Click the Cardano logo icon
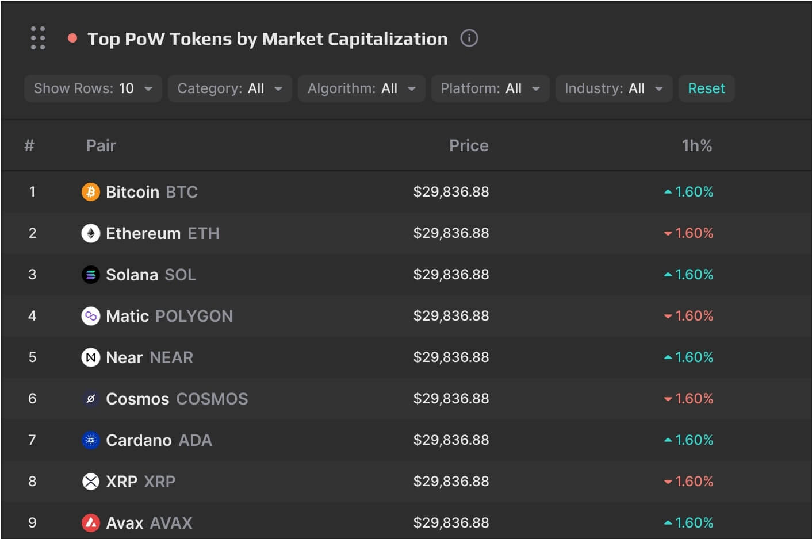Screen dimensions: 812x539 [90, 440]
